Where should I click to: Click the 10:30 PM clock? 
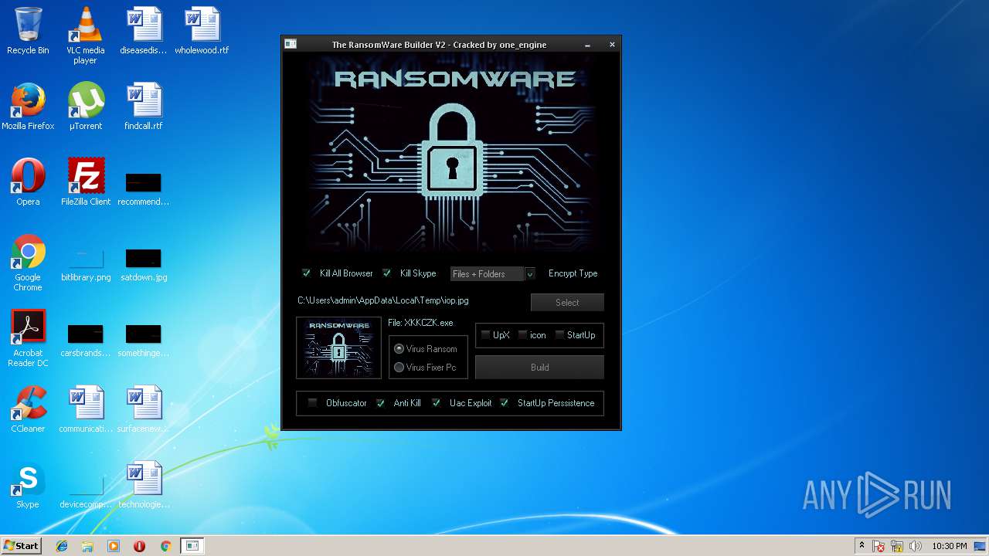click(949, 546)
